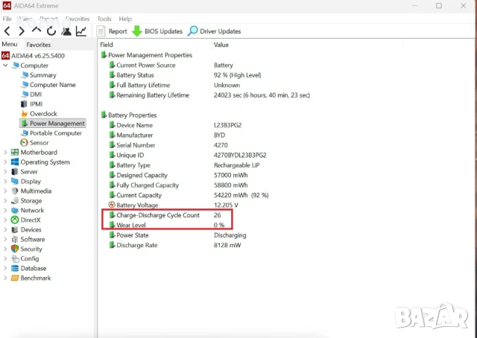Select the IPMI tree item
This screenshot has width=477, height=338.
[31, 104]
